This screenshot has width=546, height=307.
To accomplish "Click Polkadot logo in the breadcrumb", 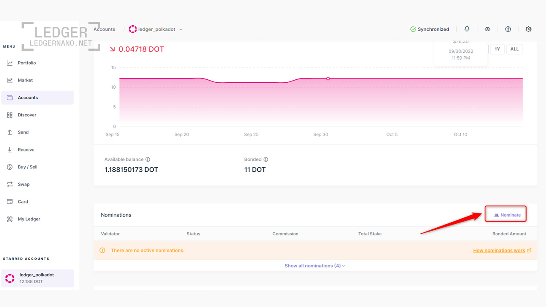I will tap(133, 29).
